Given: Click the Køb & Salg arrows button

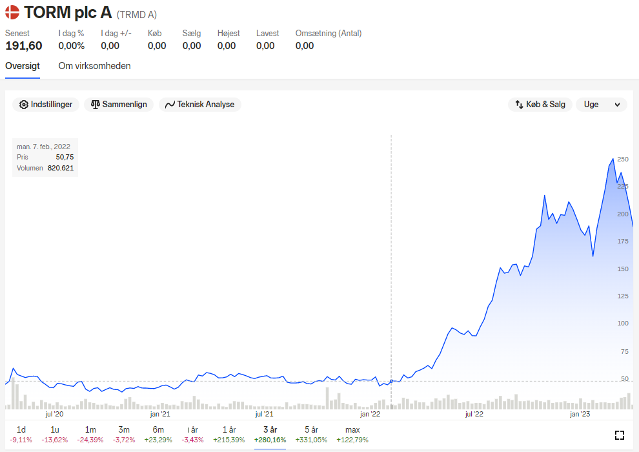Looking at the screenshot, I should click(x=540, y=105).
